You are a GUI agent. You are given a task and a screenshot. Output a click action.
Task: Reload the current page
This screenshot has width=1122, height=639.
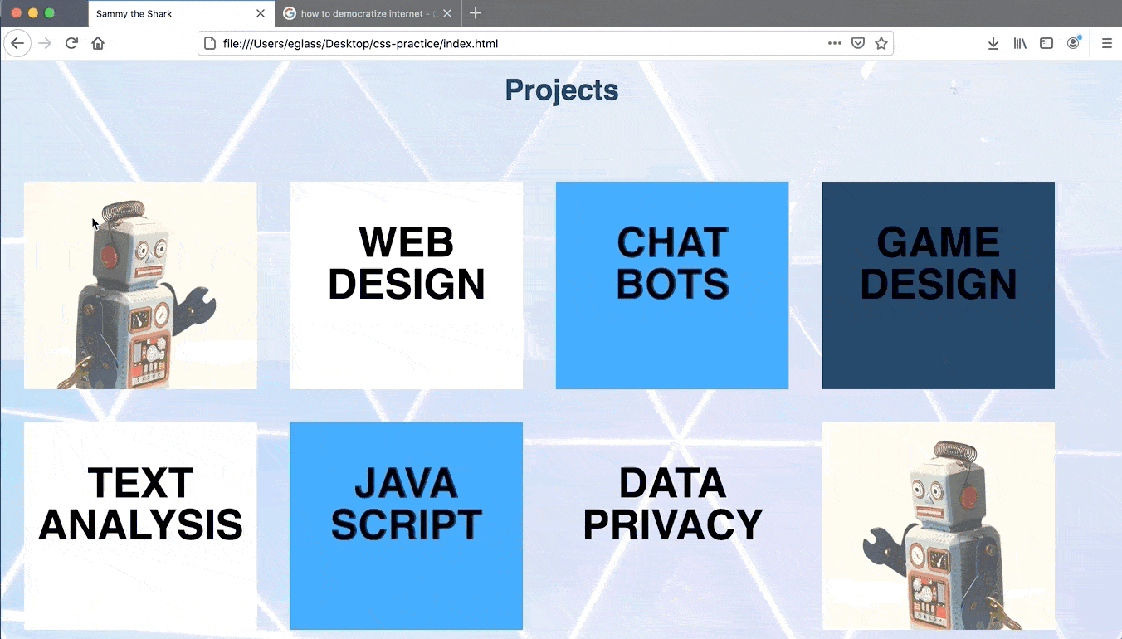[x=71, y=43]
